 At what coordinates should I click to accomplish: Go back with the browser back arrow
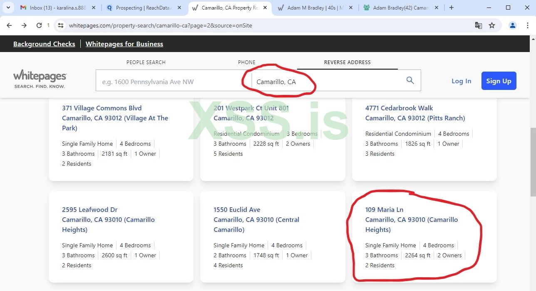coord(9,25)
